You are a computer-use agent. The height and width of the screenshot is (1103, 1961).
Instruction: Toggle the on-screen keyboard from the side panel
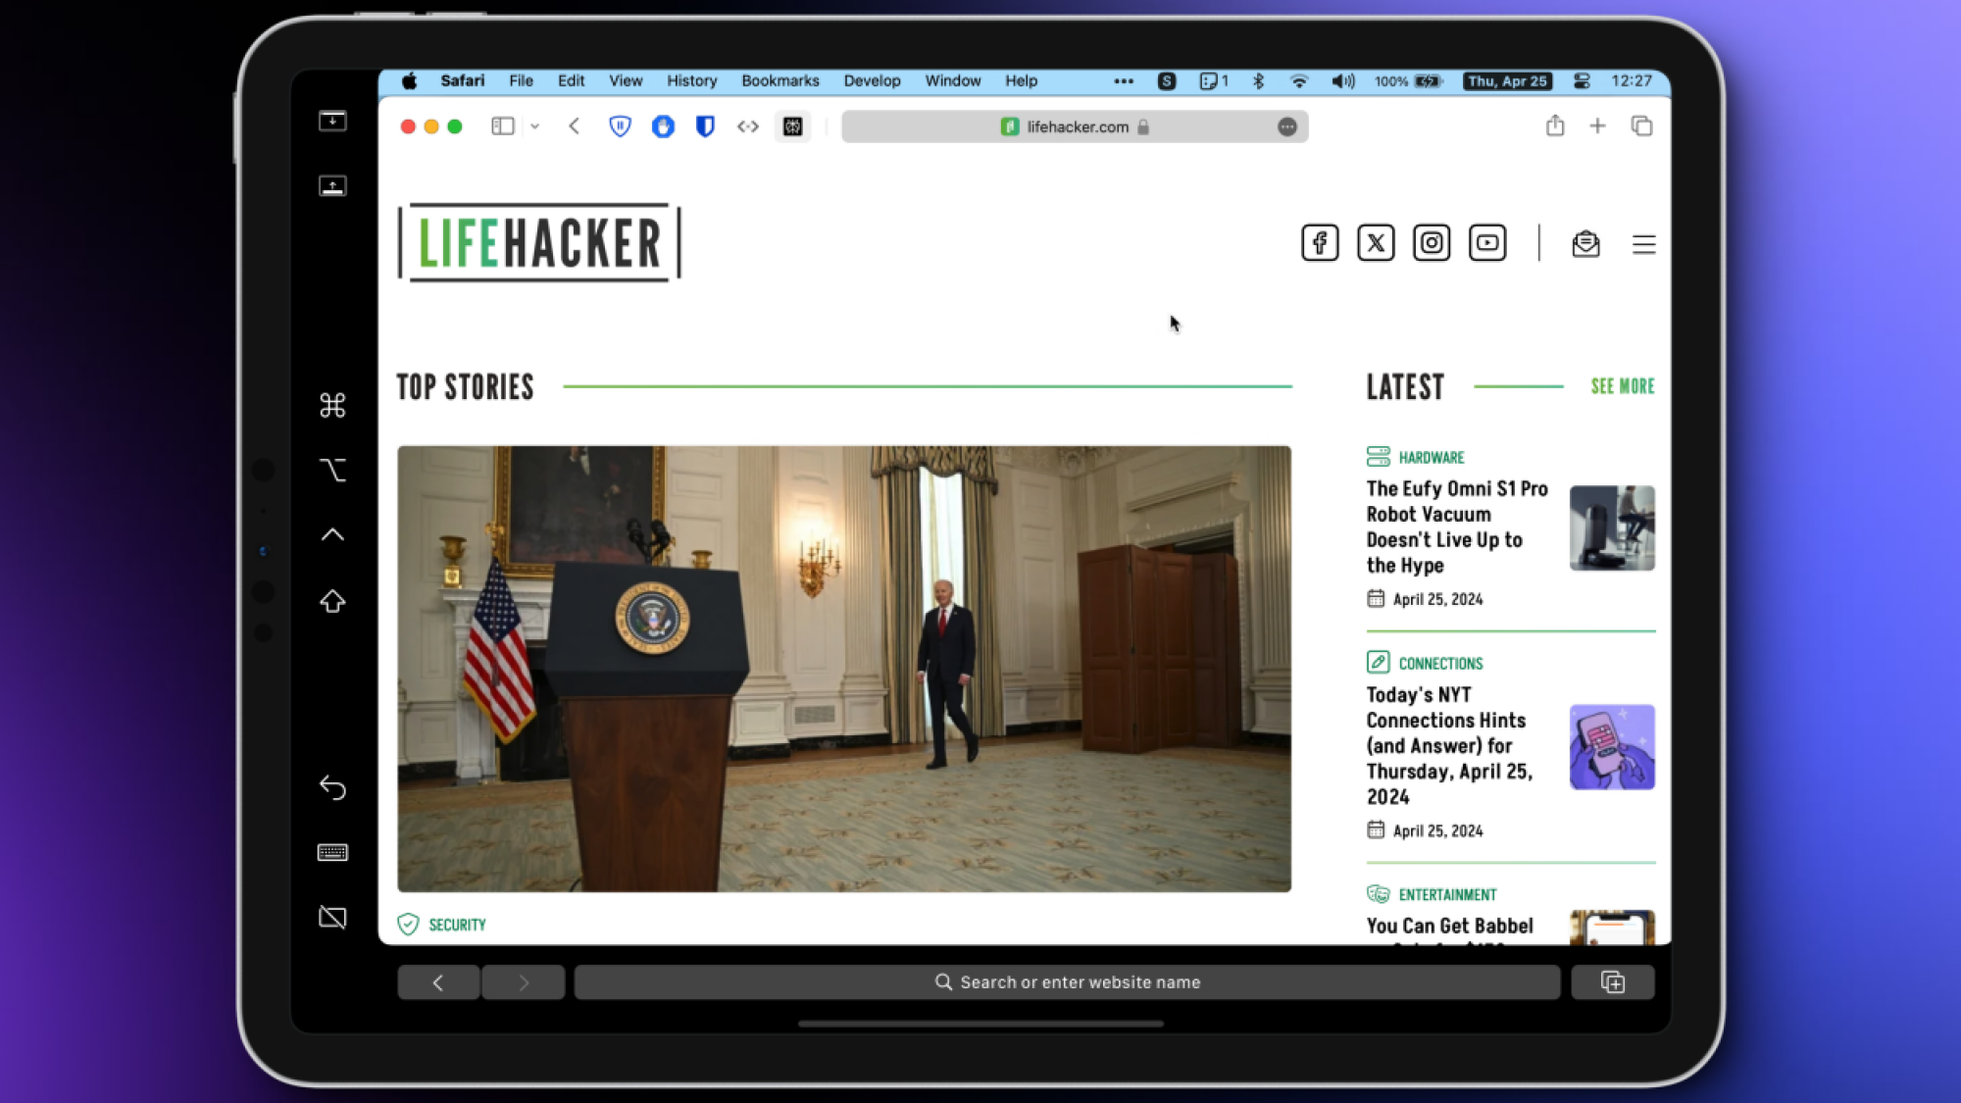[332, 852]
